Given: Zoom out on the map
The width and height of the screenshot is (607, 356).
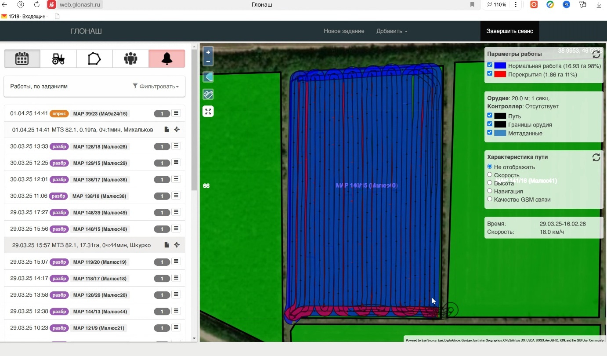Looking at the screenshot, I should point(208,62).
